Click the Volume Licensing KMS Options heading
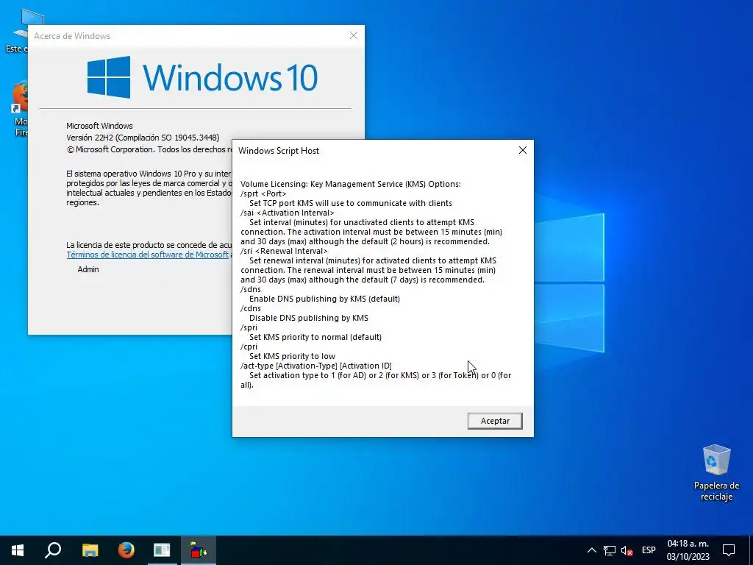 [351, 184]
